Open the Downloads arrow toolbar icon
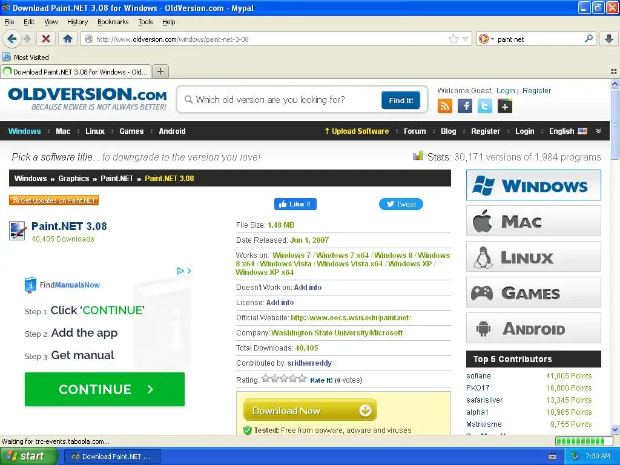This screenshot has height=465, width=620. [609, 39]
